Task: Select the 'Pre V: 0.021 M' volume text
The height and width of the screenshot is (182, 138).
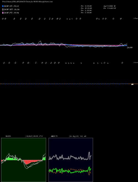Action: tap(110, 8)
